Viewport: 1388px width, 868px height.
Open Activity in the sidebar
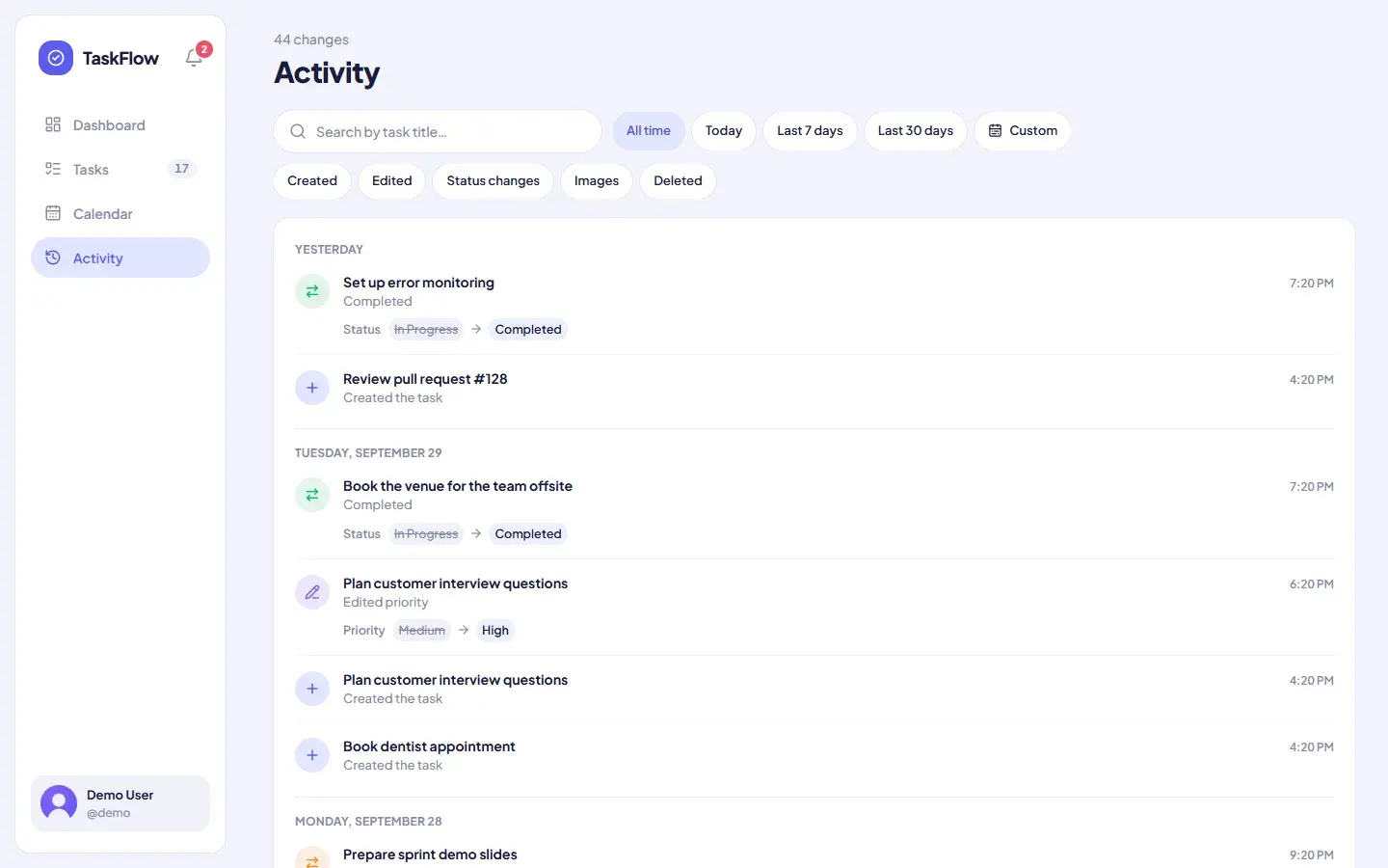pos(120,258)
